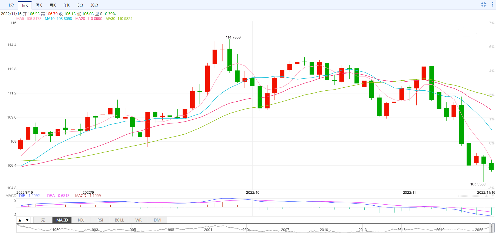
Task: Click the MA30: 110.9824 legend label
Action: [119, 19]
